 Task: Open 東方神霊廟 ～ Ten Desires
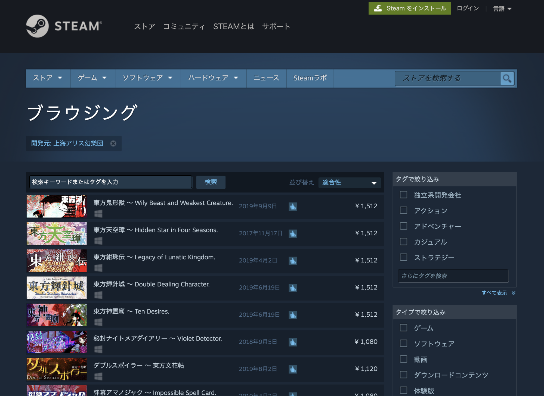(x=131, y=312)
